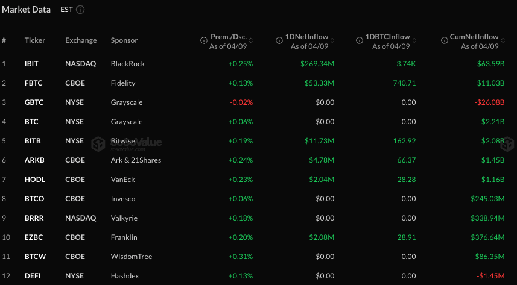Click the Invesco sponsor name
The image size is (517, 285).
(123, 199)
